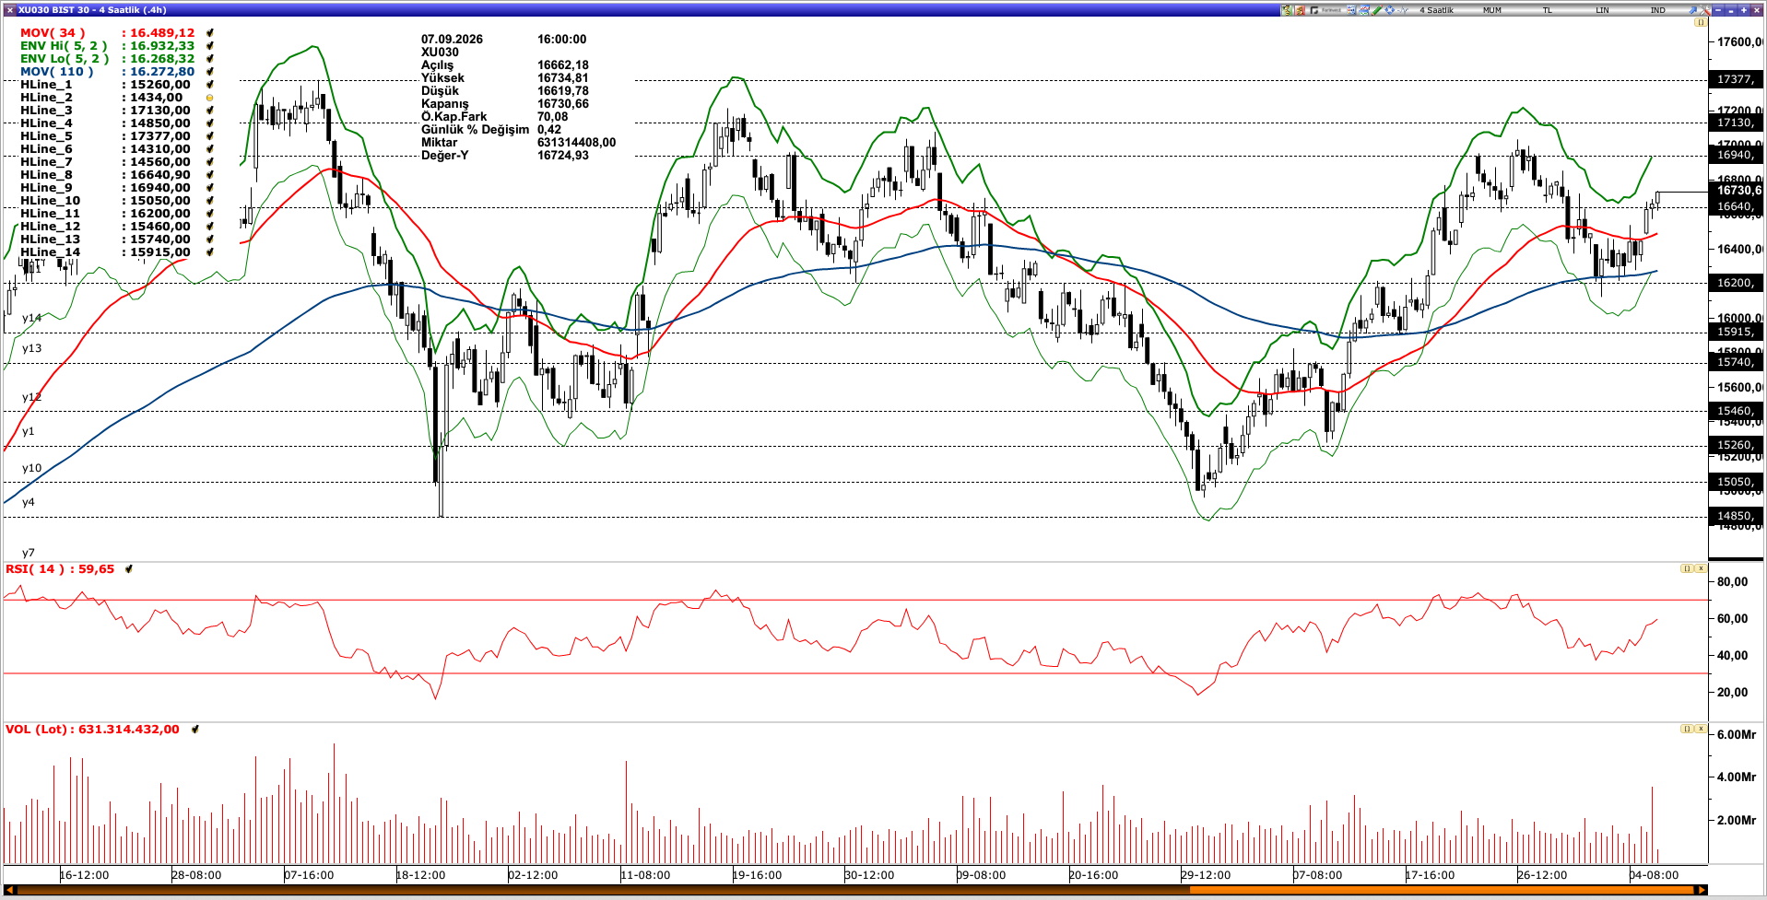This screenshot has height=900, width=1767.
Task: Click the dark square frame icon in toolbar
Action: coord(1313,10)
